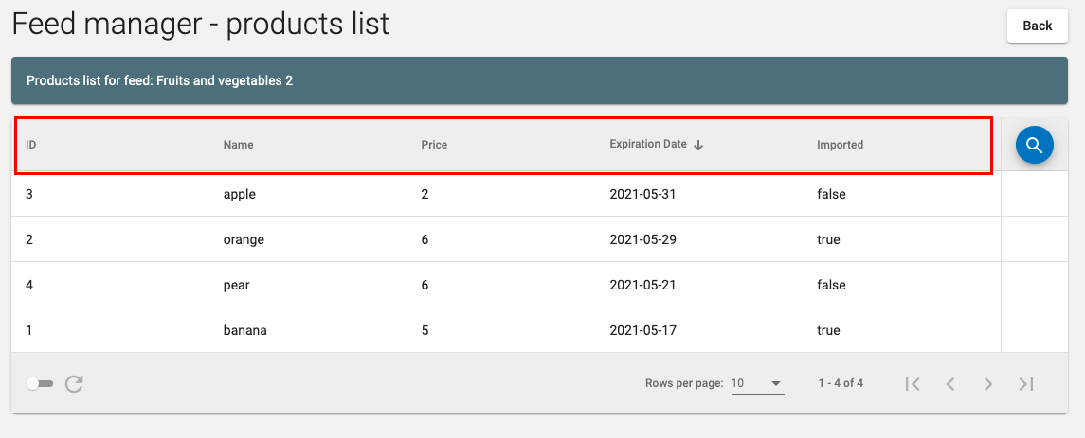Sort table by Imported column header
1085x438 pixels.
840,145
